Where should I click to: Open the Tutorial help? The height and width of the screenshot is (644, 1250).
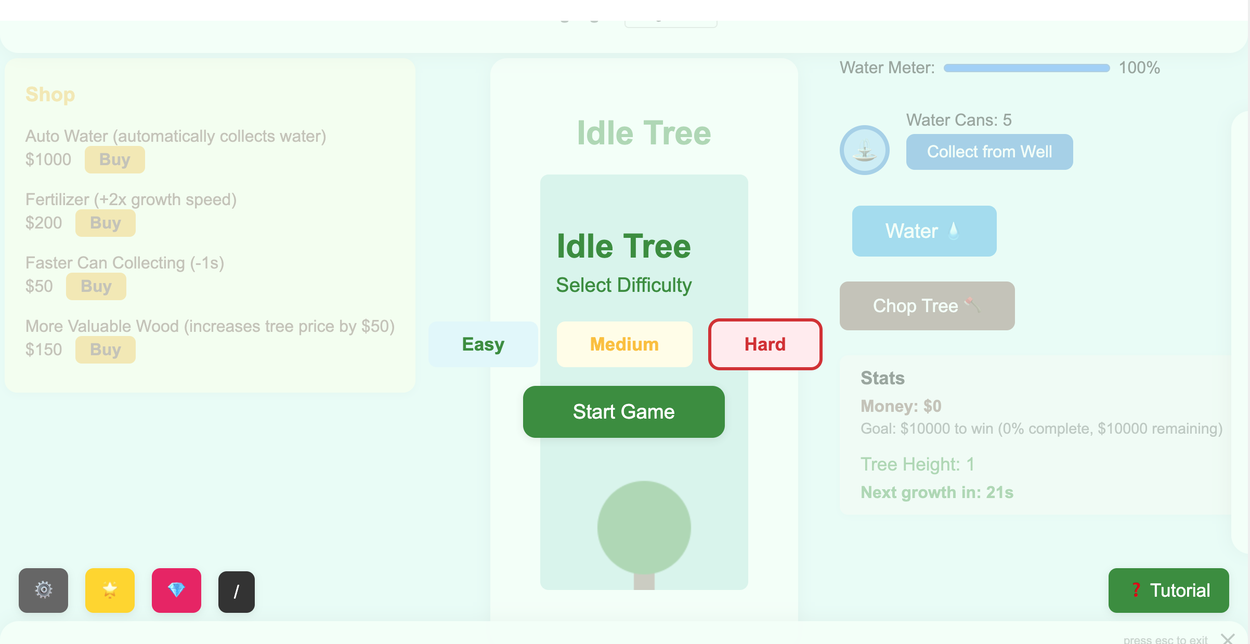1168,591
